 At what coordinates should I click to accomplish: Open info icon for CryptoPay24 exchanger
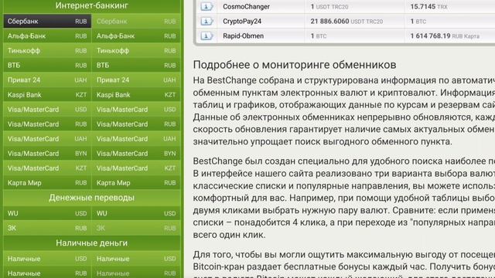(x=207, y=21)
